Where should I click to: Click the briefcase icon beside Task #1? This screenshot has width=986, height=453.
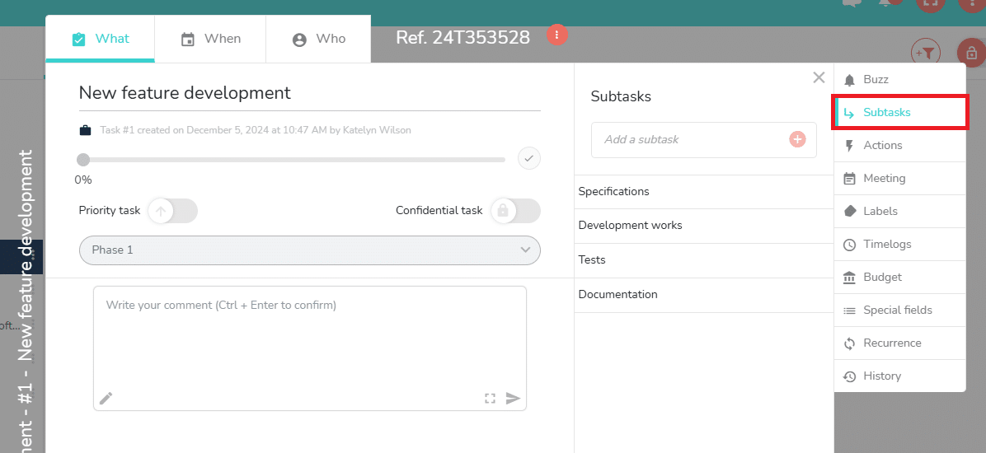click(x=85, y=131)
